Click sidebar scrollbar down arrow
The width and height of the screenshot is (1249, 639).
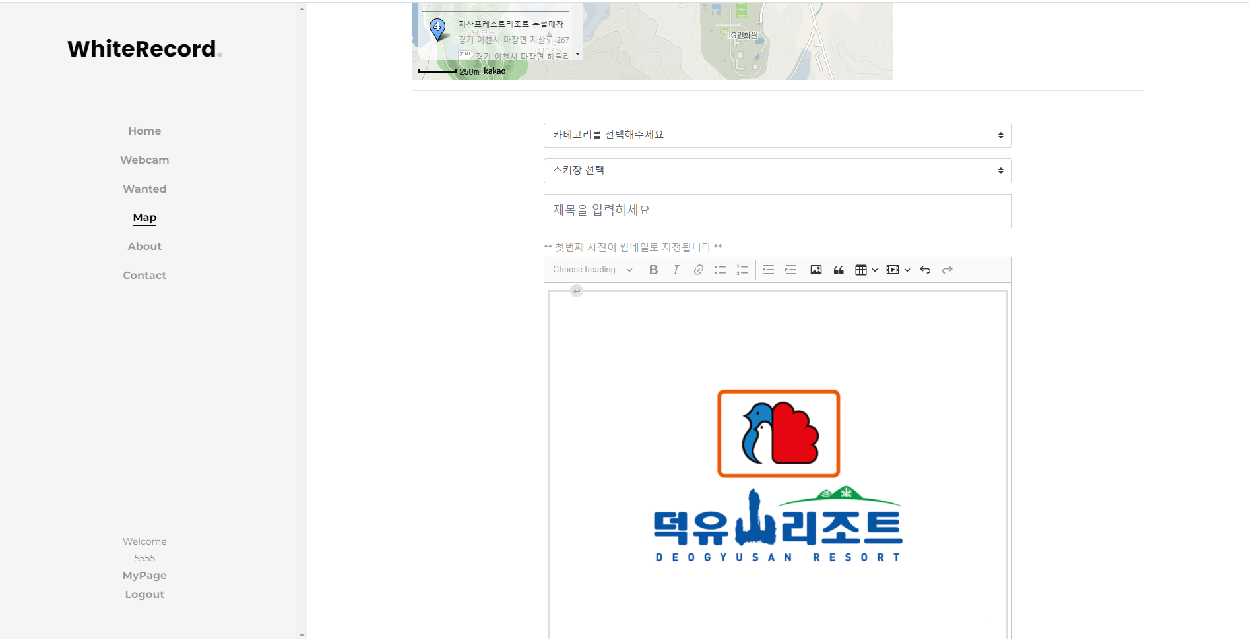(302, 635)
